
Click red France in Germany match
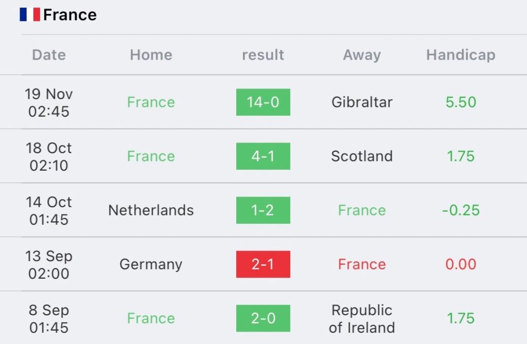click(362, 264)
